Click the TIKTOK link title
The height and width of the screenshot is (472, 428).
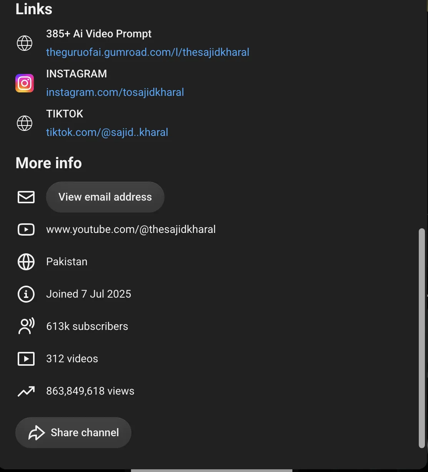click(x=65, y=114)
